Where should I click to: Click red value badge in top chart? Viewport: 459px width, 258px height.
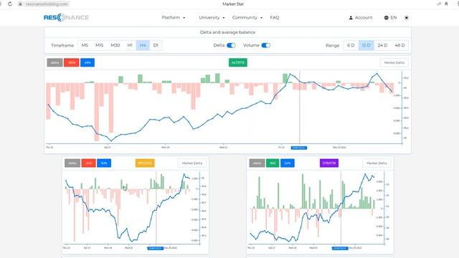[72, 62]
